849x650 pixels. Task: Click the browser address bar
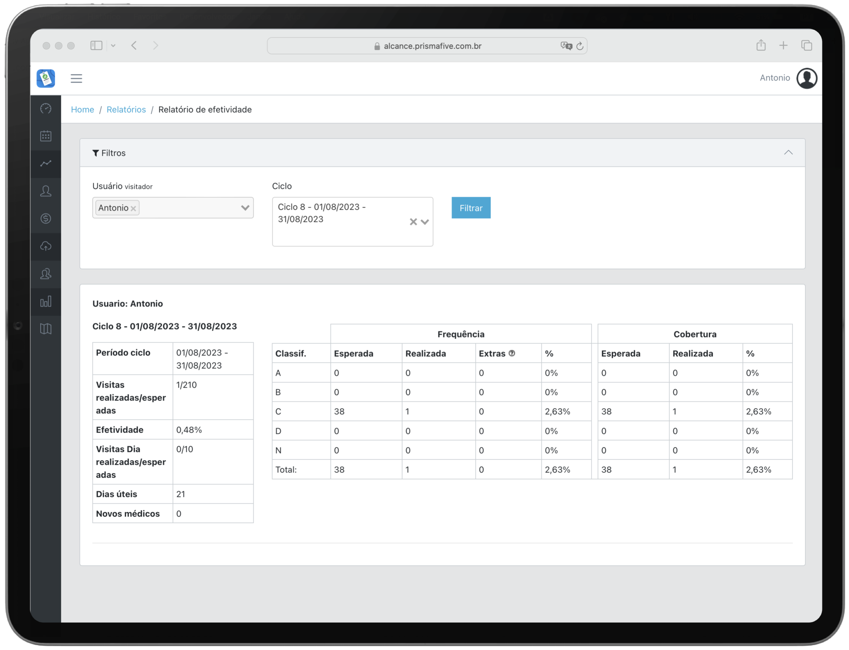(427, 46)
